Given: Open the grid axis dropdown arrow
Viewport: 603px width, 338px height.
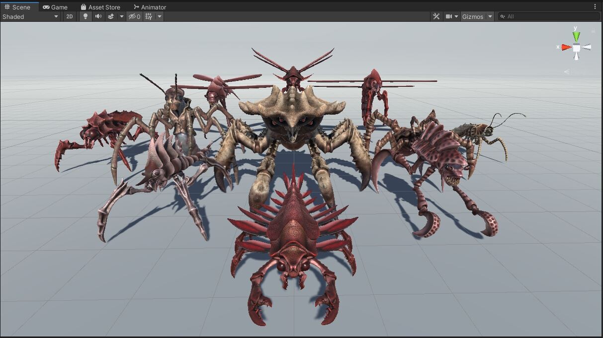Looking at the screenshot, I should click(159, 16).
